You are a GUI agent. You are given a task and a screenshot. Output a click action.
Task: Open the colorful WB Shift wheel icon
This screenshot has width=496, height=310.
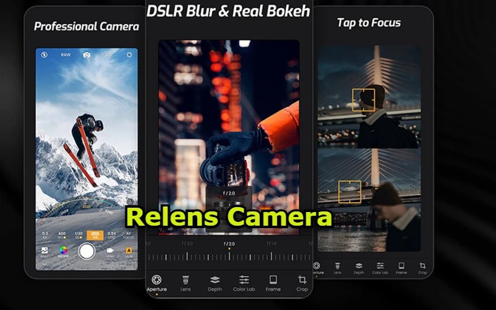click(x=63, y=251)
